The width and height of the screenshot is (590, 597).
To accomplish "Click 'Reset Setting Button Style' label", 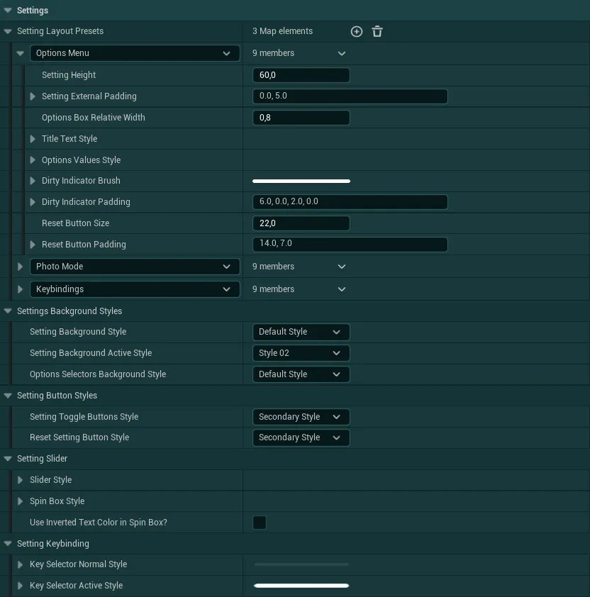I will (x=79, y=437).
